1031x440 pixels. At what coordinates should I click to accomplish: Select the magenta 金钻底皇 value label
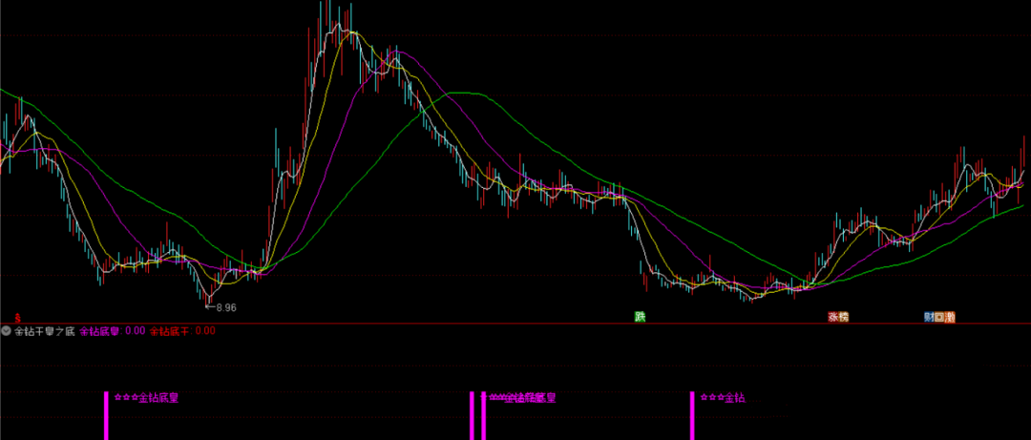pos(98,331)
